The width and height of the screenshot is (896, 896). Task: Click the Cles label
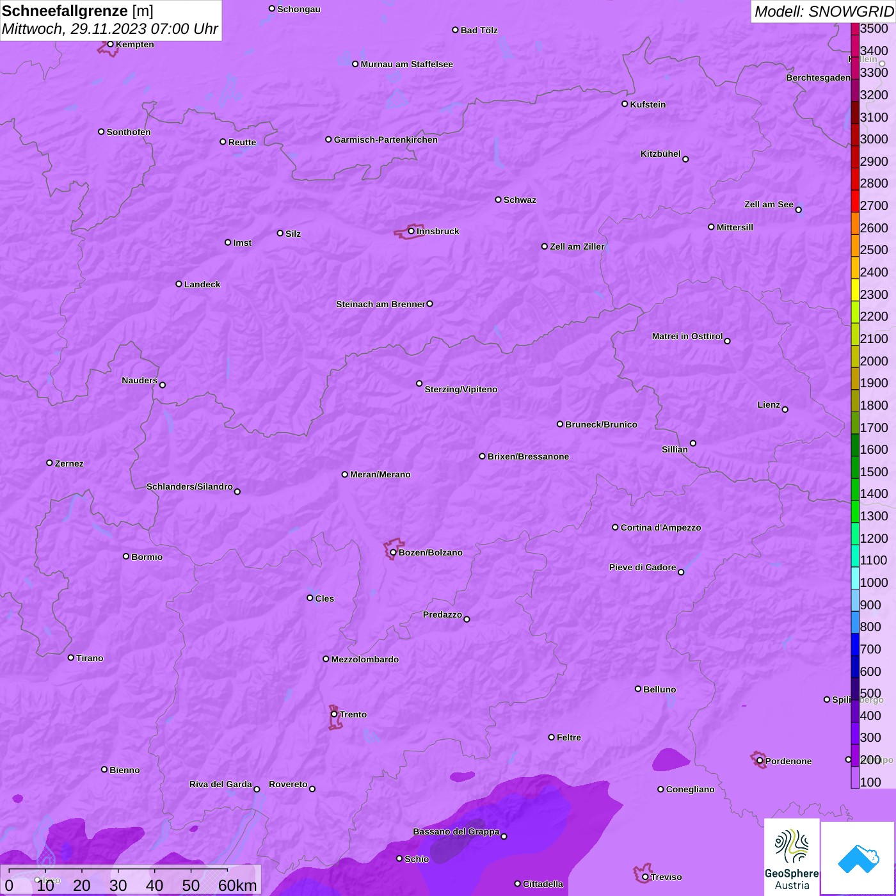point(324,598)
